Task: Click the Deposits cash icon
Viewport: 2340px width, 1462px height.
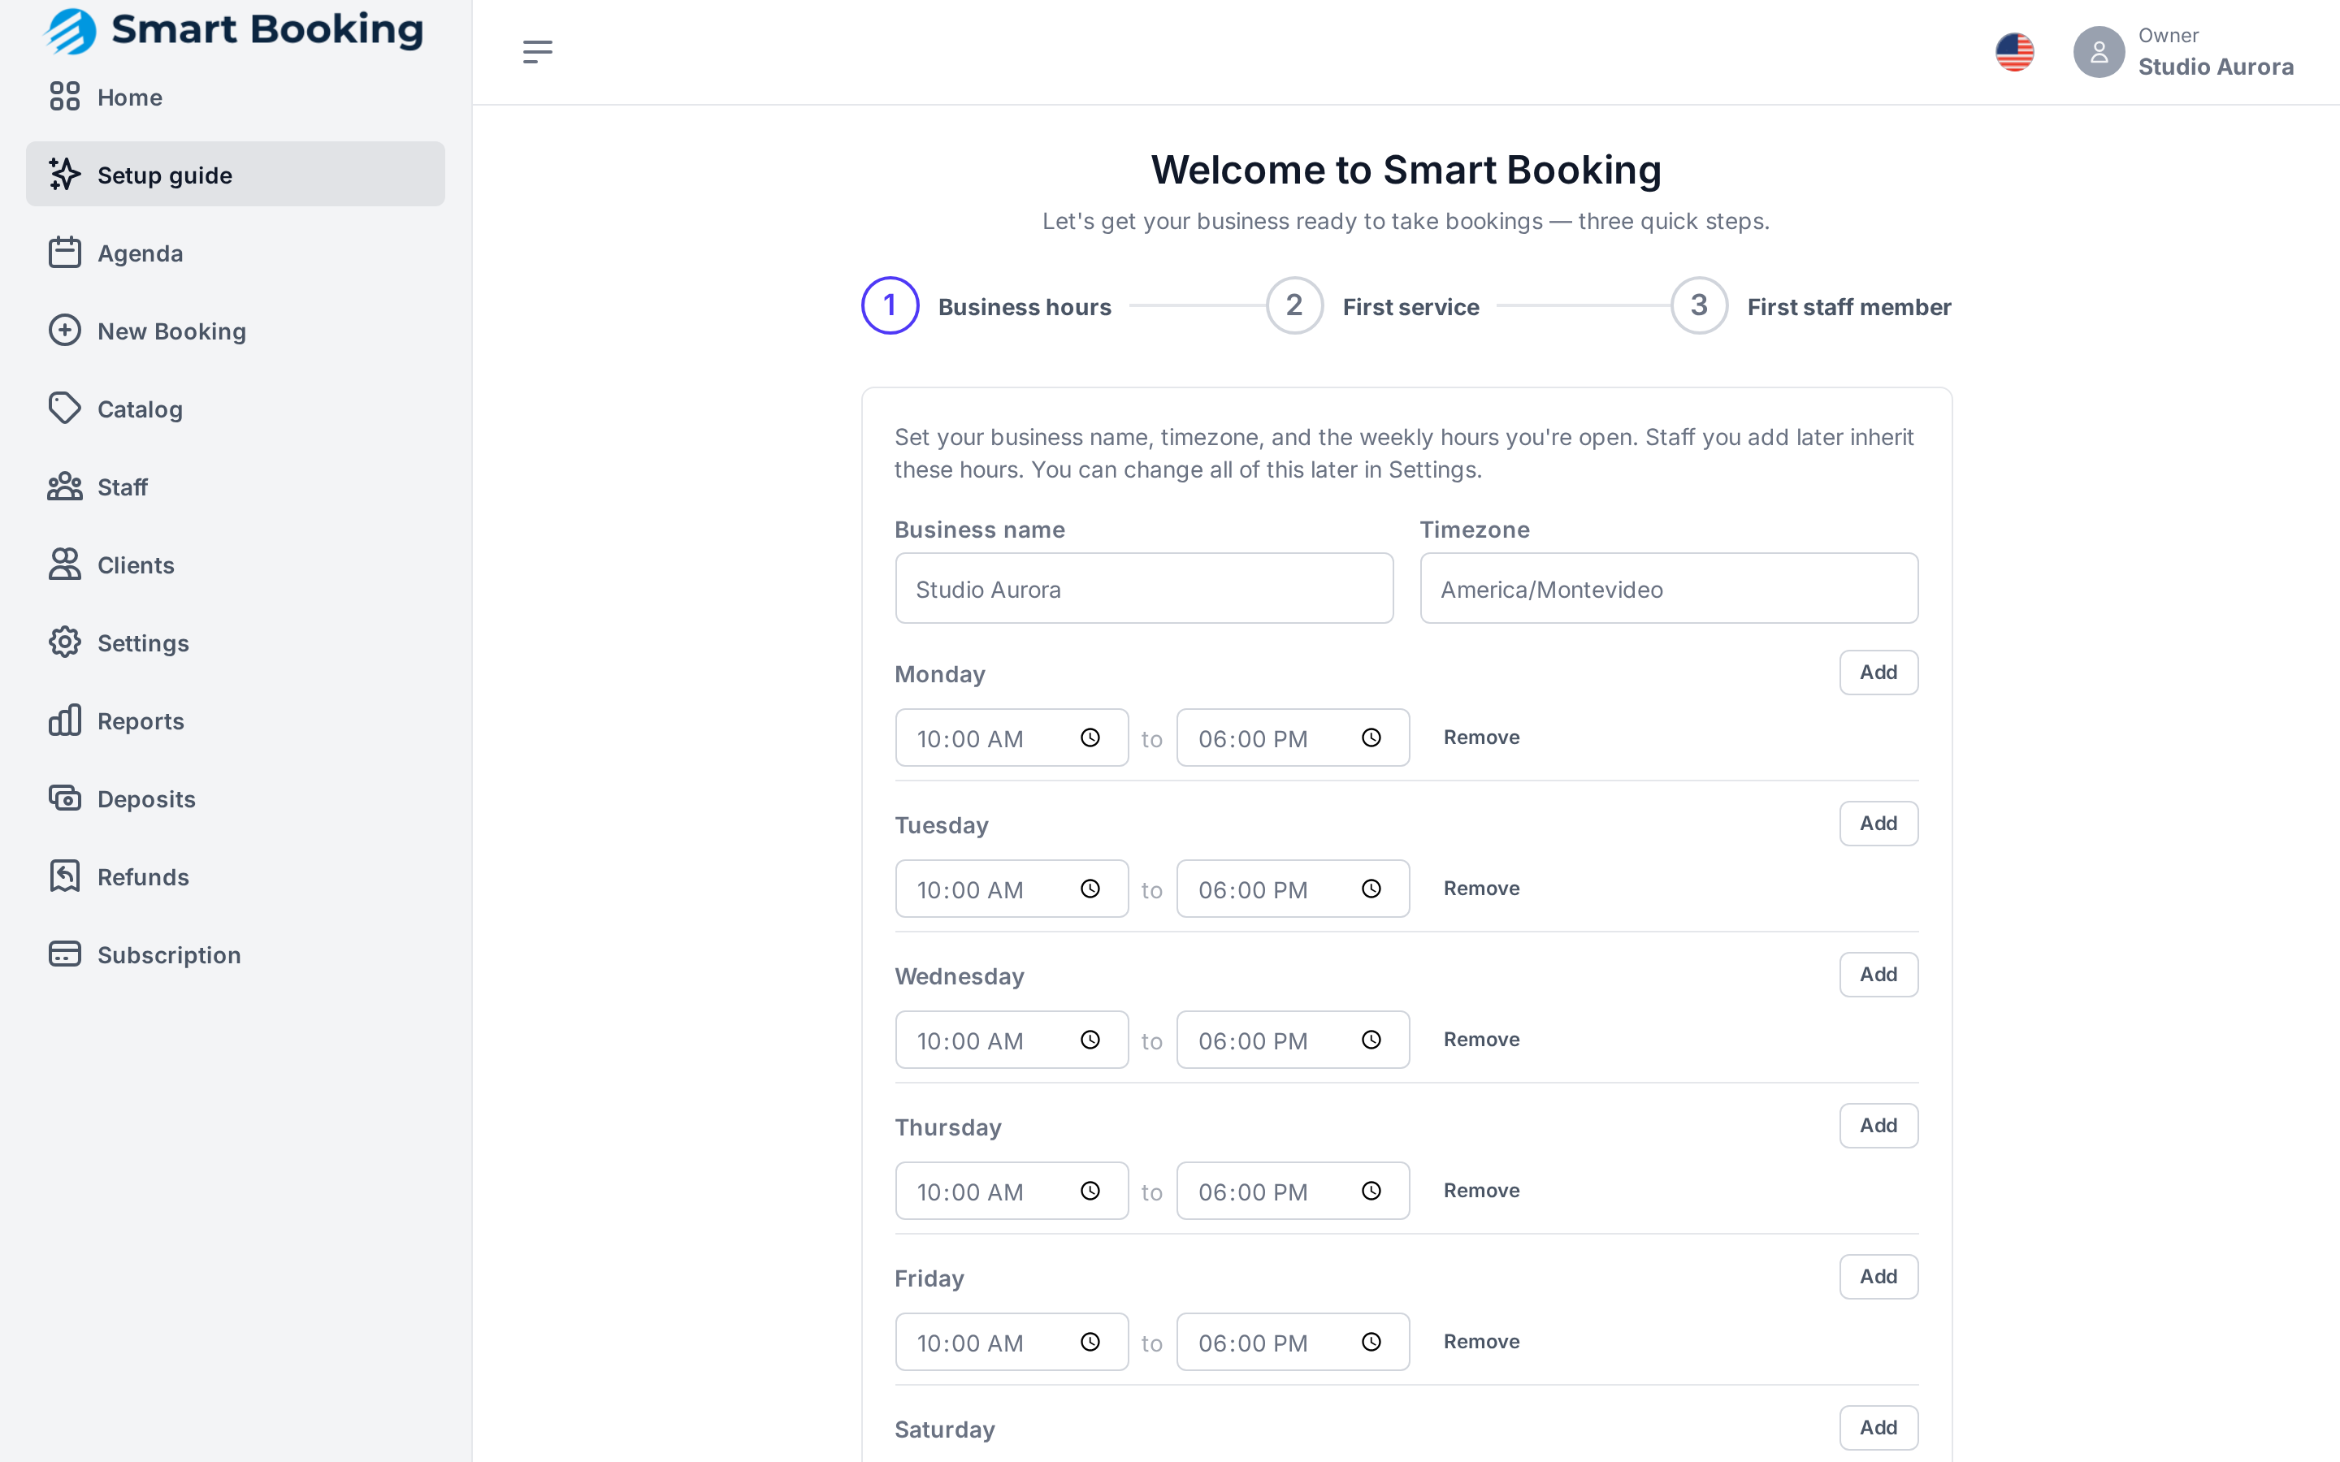Action: pyautogui.click(x=65, y=798)
